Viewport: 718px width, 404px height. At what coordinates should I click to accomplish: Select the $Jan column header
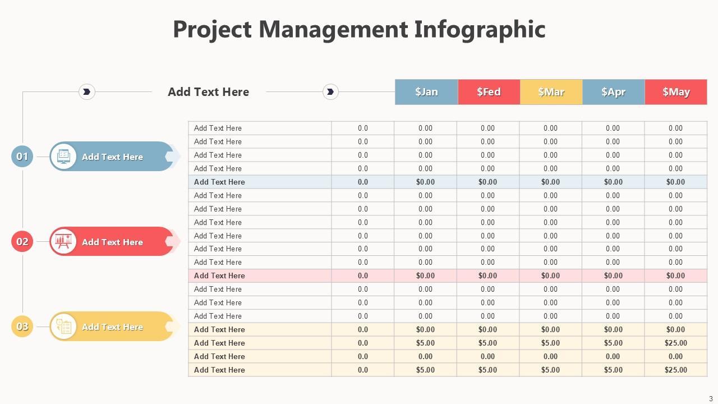(x=426, y=92)
